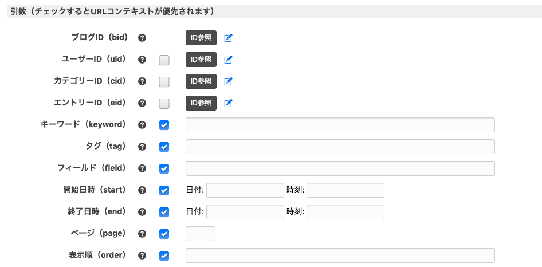This screenshot has width=542, height=267.
Task: Click the edit pencil icon for ユーザーID
Action: [228, 60]
